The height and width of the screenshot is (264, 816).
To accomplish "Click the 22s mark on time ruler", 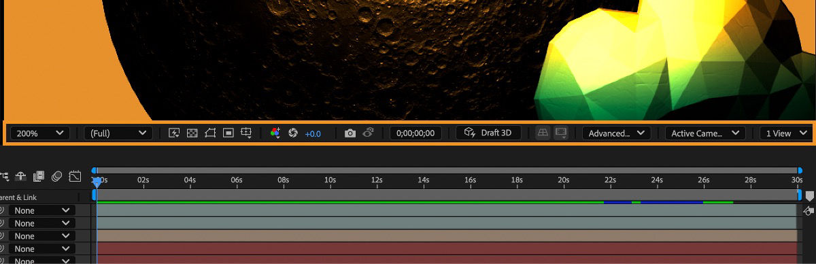I will pyautogui.click(x=610, y=180).
